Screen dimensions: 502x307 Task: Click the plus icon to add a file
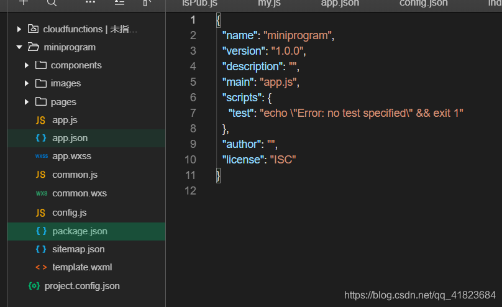click(x=24, y=2)
